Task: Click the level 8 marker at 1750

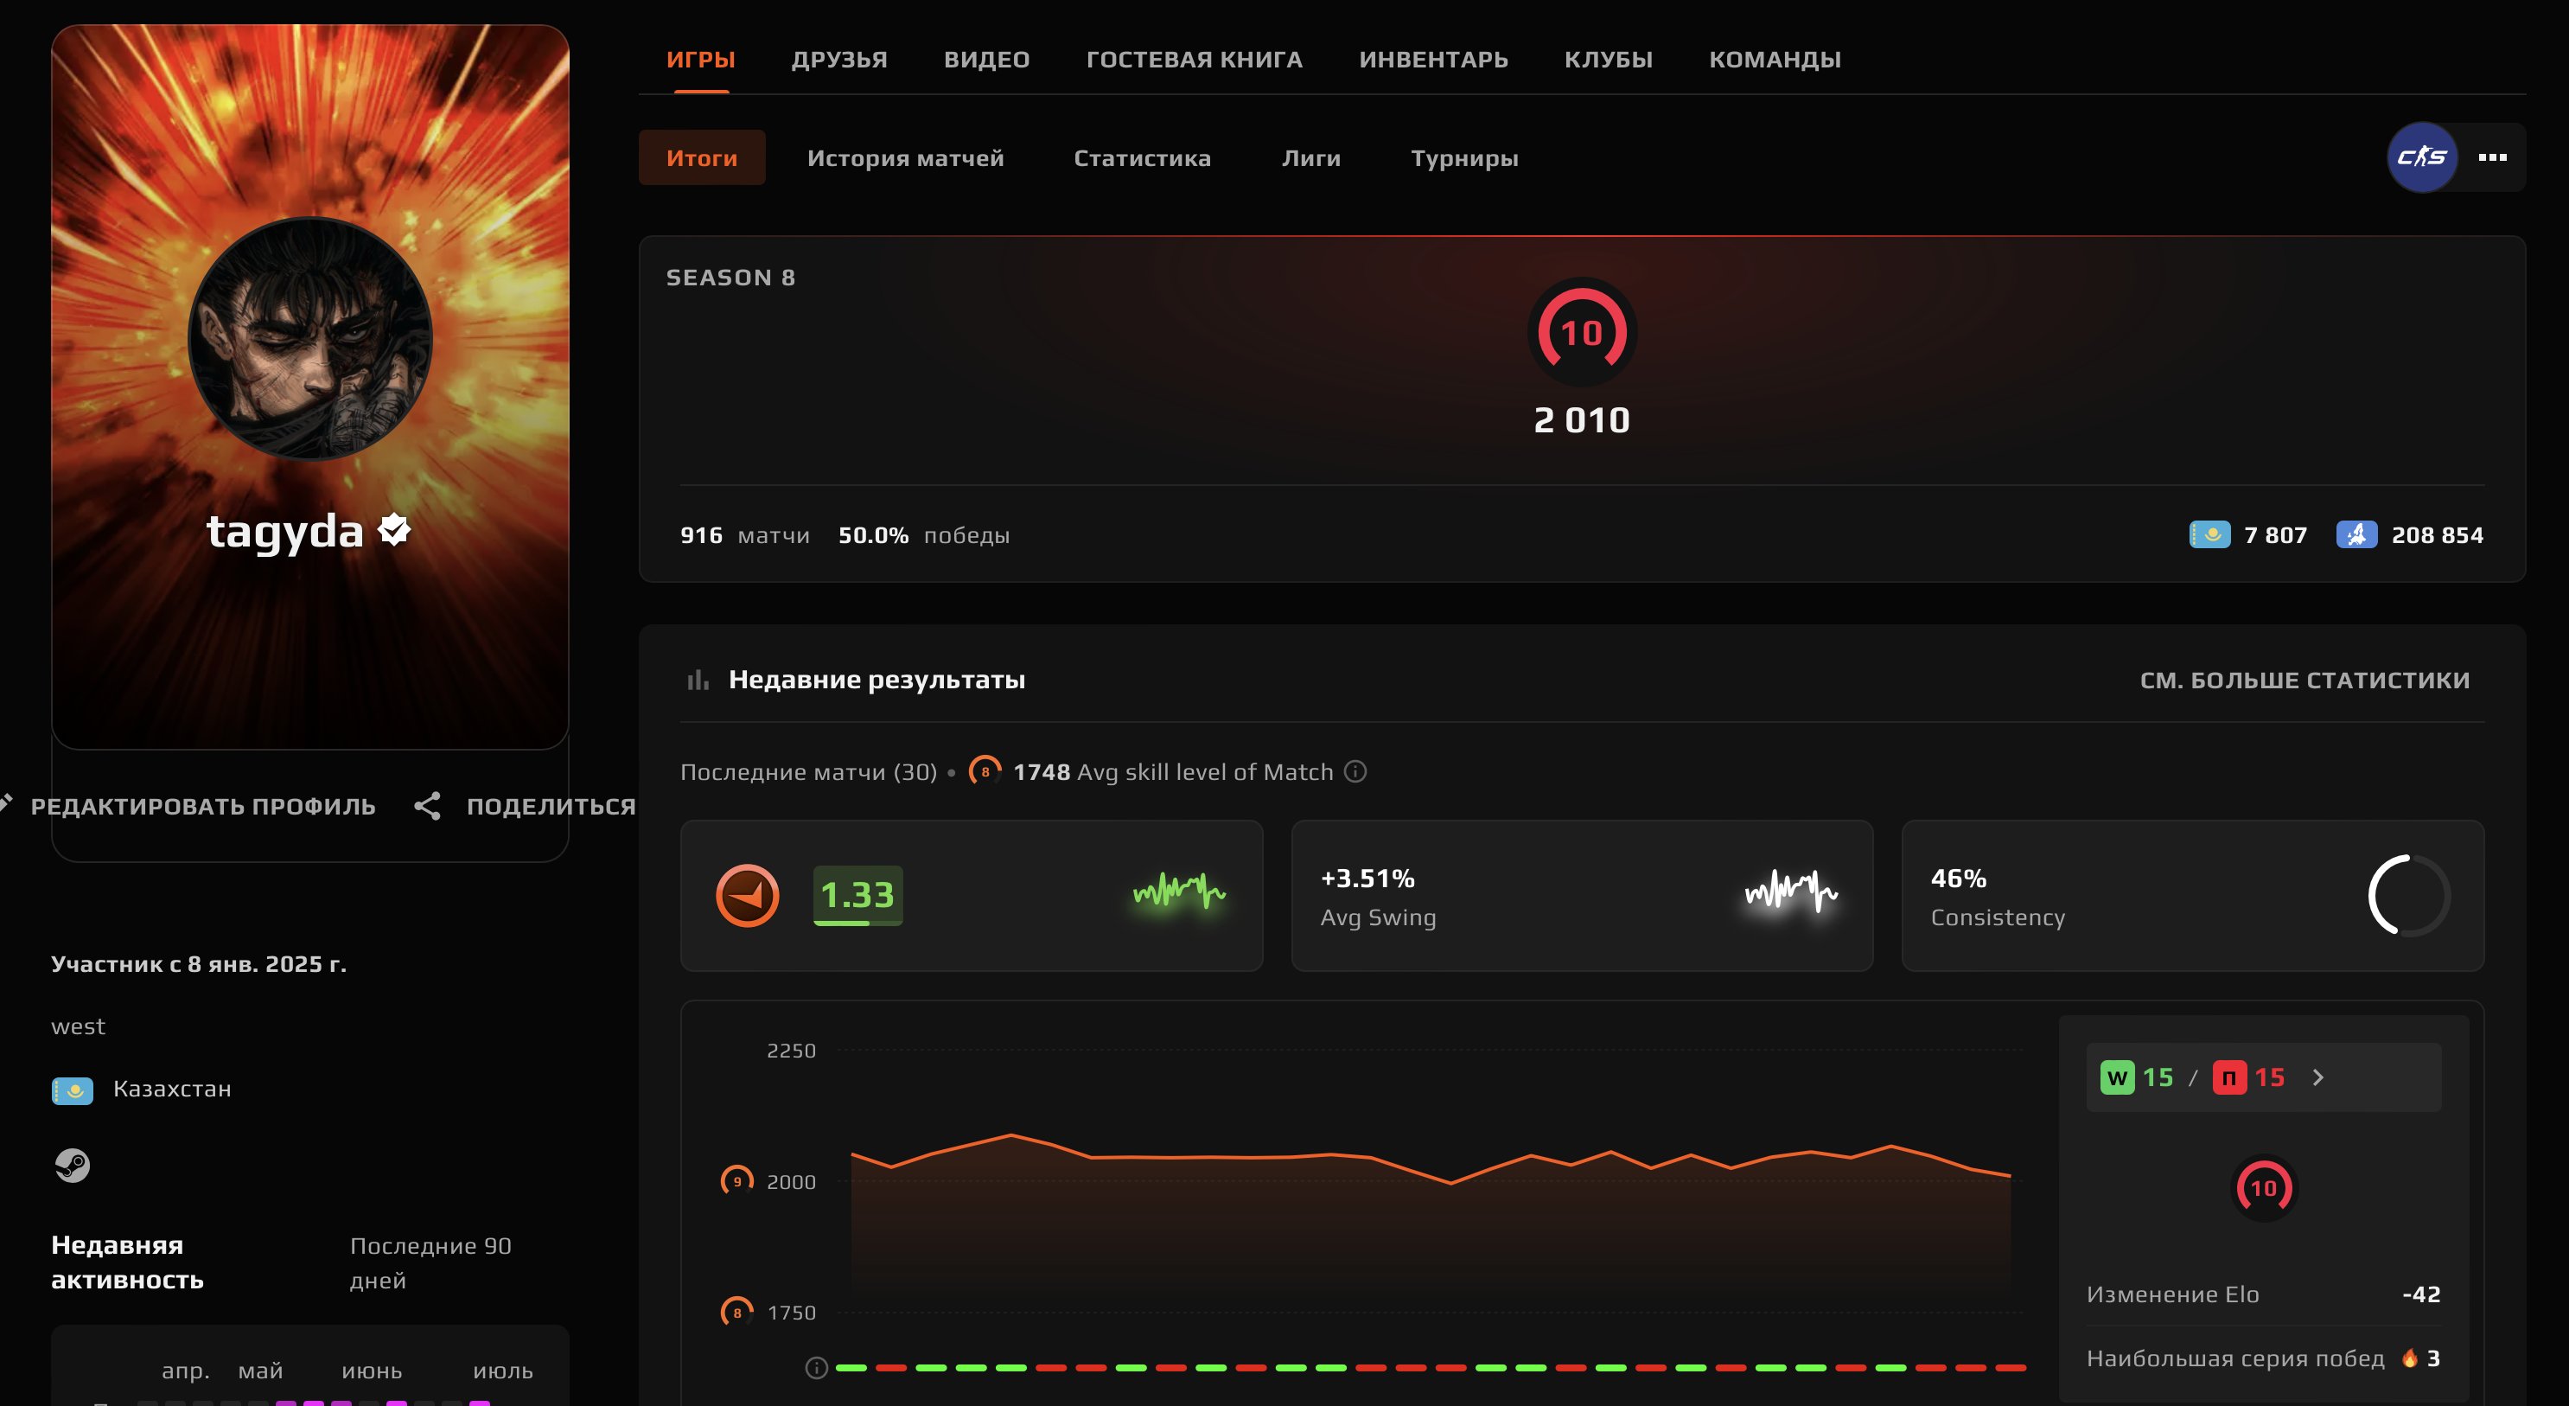Action: pyautogui.click(x=737, y=1313)
